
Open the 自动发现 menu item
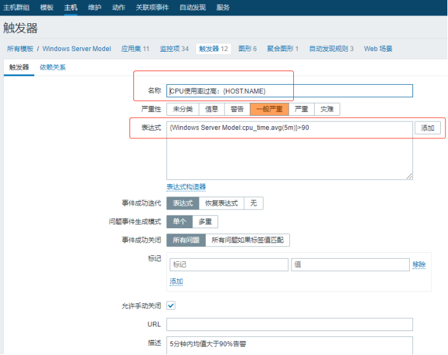pyautogui.click(x=192, y=7)
